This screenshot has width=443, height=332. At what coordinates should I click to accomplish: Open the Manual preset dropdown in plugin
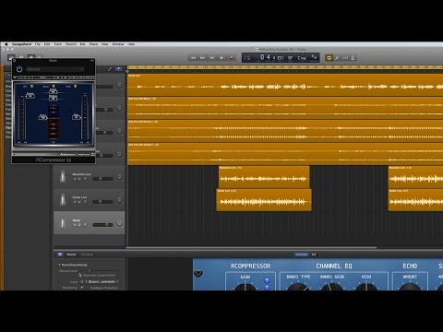(54, 69)
